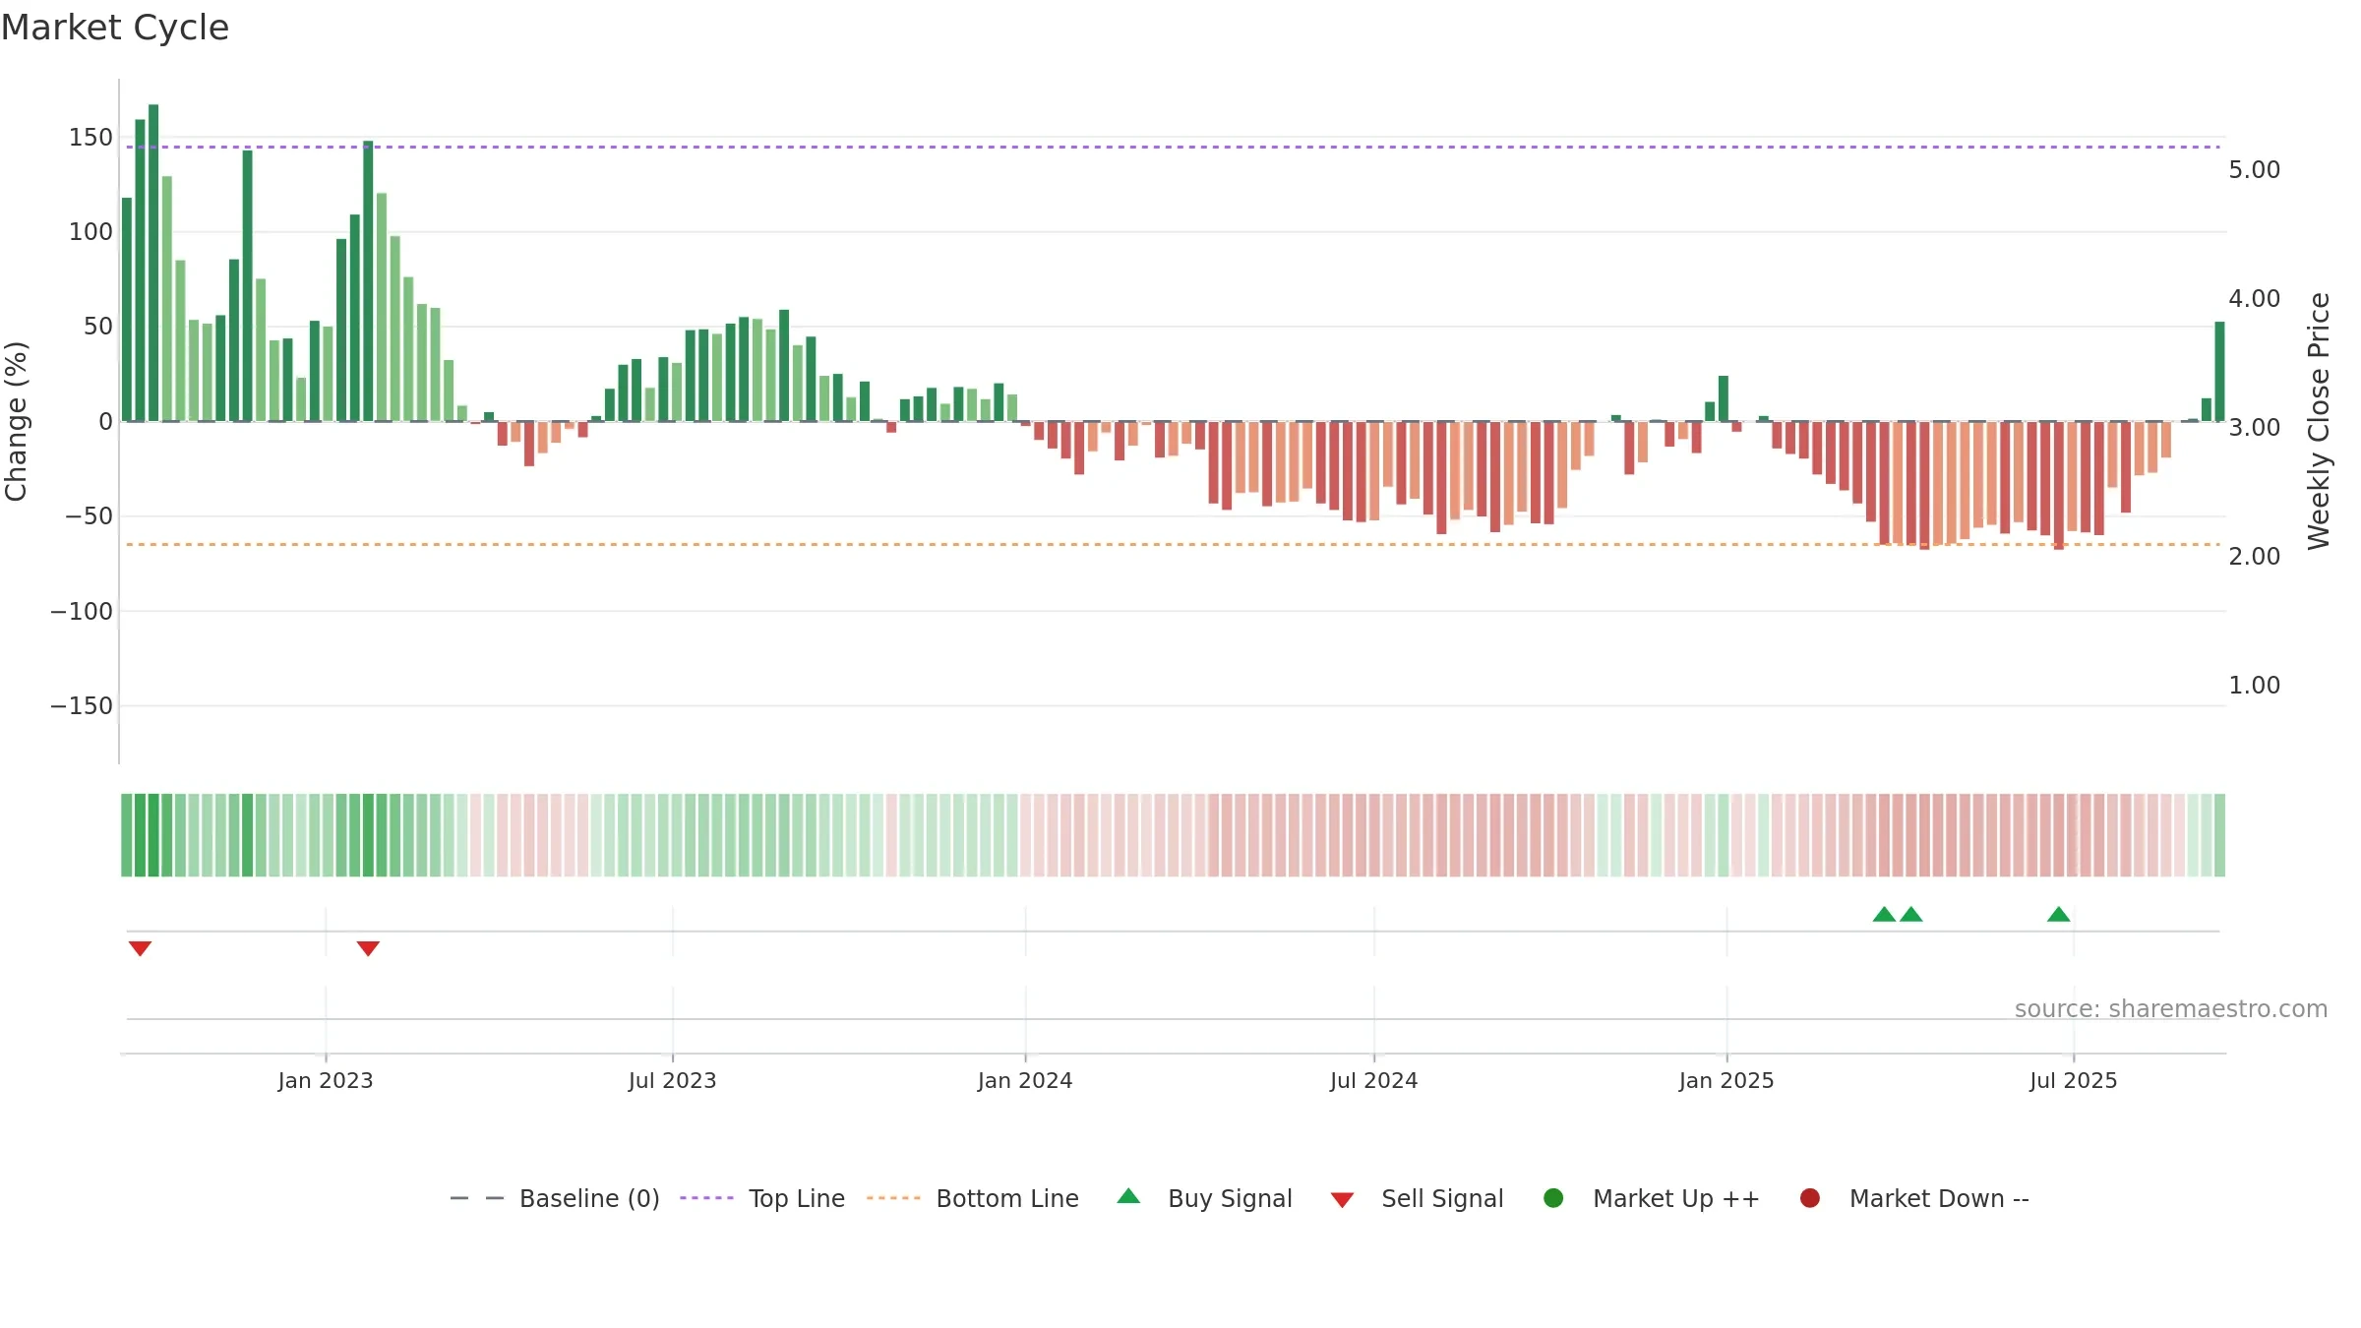Toggle the Market Up ++ legend entry

[x=1652, y=1198]
